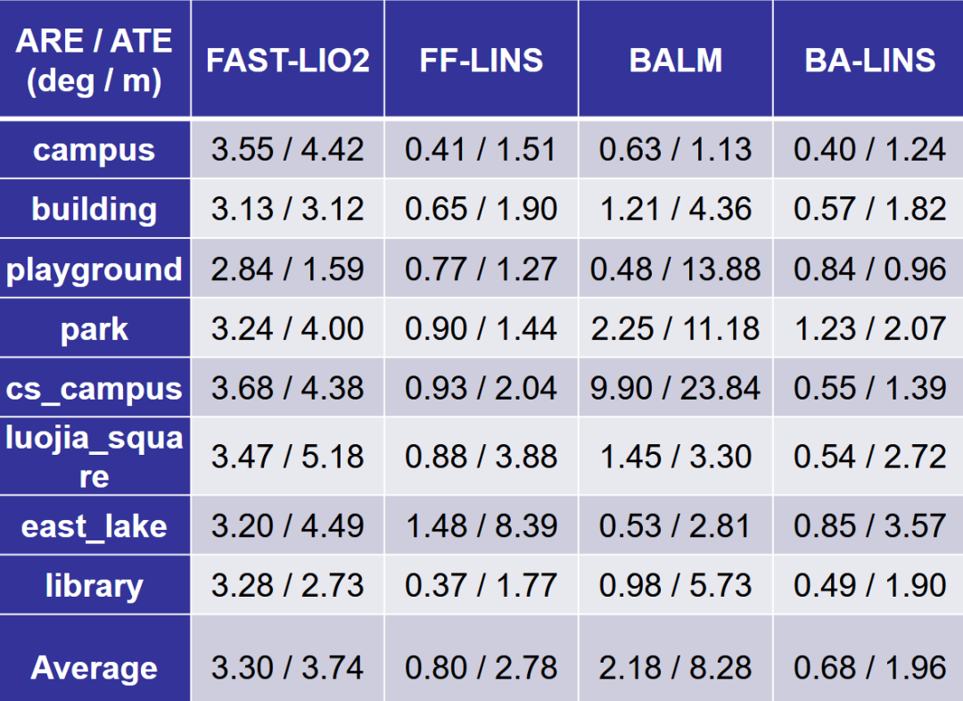Click the east_lake row label

[x=94, y=525]
